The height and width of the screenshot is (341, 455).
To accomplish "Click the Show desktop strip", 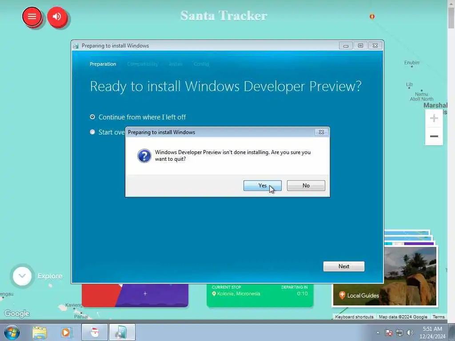I will (452, 332).
